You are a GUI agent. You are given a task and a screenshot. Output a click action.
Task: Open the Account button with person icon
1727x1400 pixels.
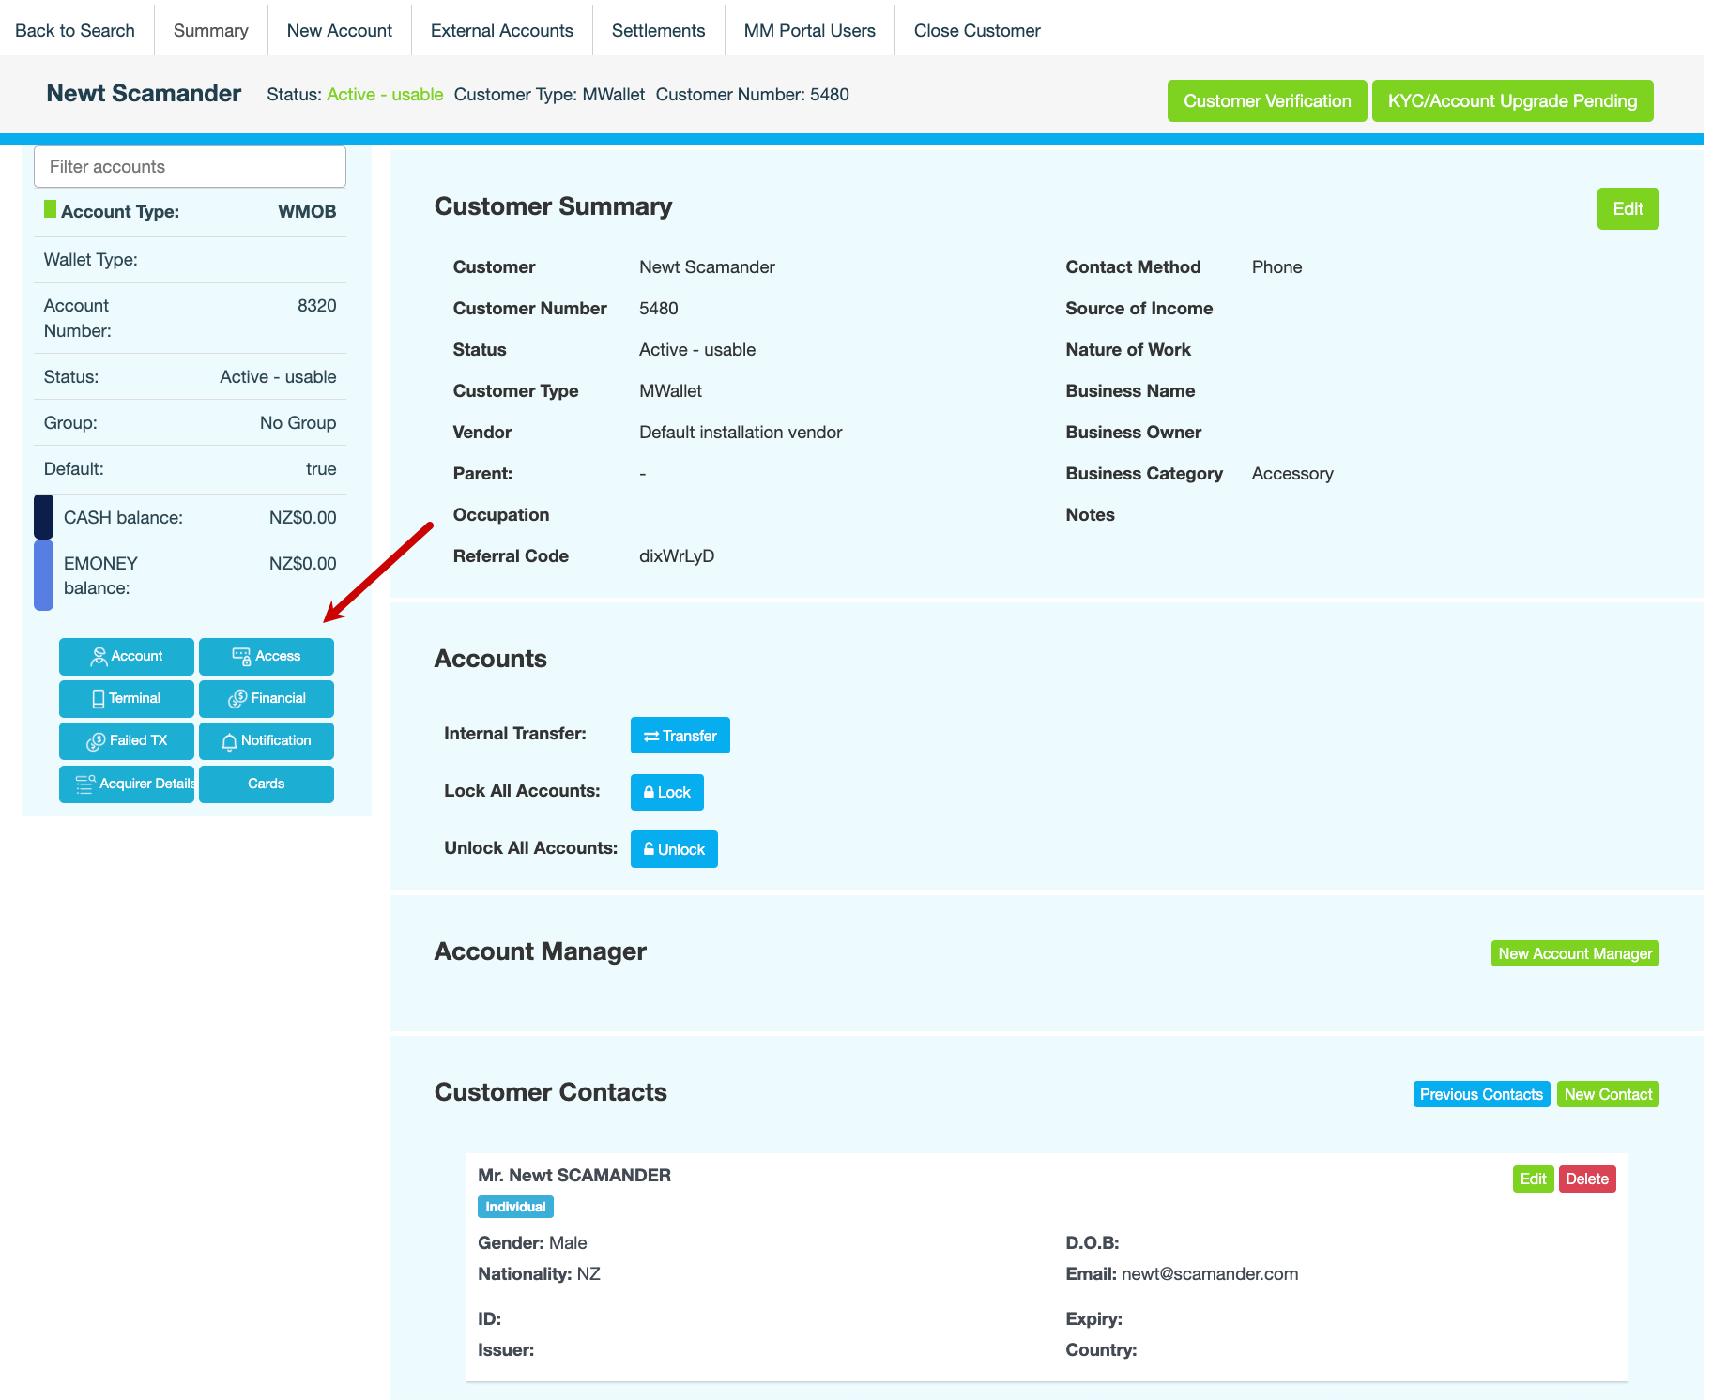click(x=126, y=656)
